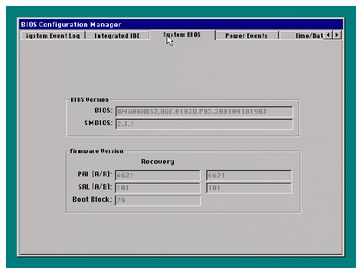Click the right tab-scroll arrow

(337, 35)
